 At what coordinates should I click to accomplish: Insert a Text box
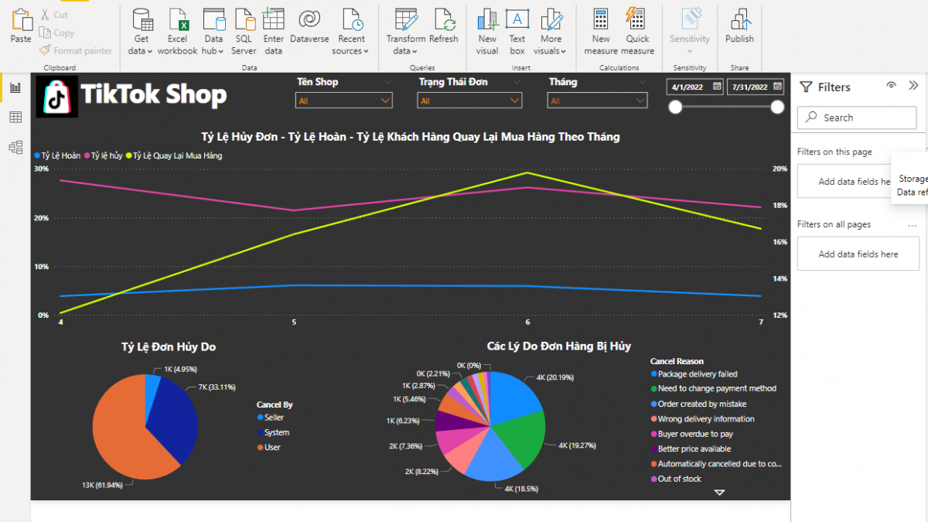point(517,22)
